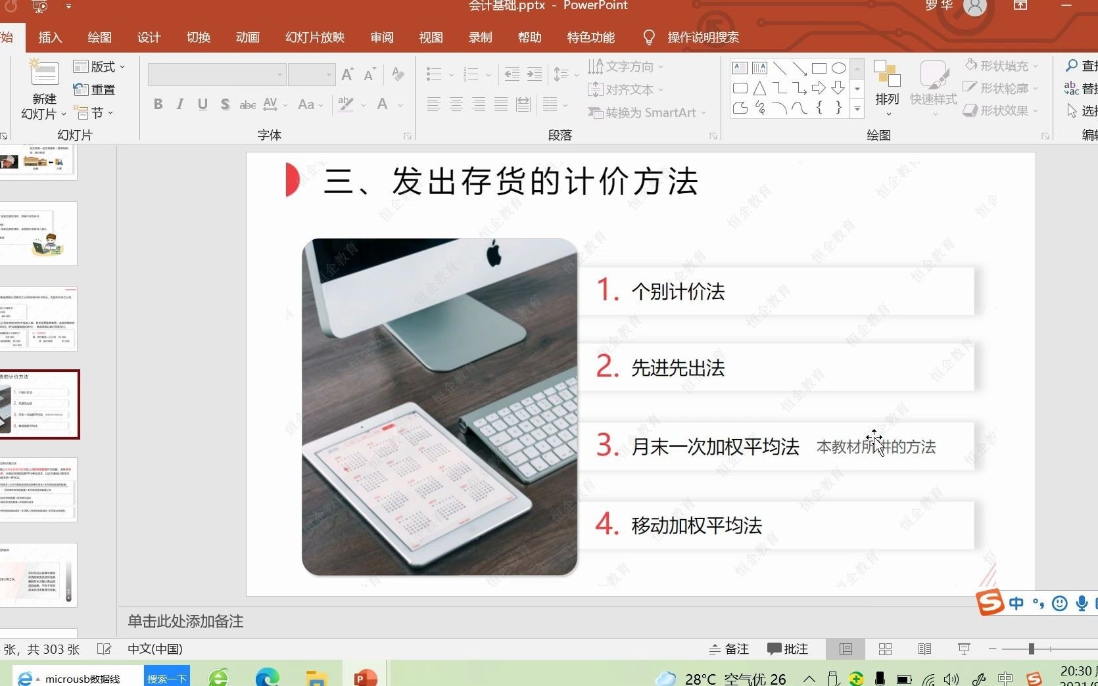This screenshot has width=1098, height=686.
Task: Expand the shapes gallery arrow
Action: 856,110
